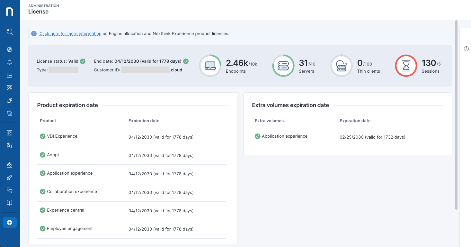Viewport: 471px width, 247px height.
Task: Click the Product column header
Action: point(48,121)
